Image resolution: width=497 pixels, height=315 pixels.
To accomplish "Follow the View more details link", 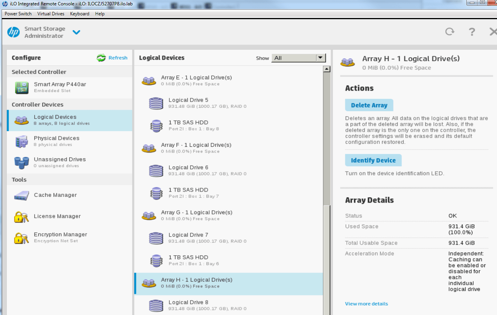I will (366, 304).
